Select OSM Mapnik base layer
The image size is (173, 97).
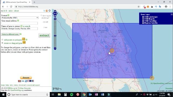pos(143,19)
